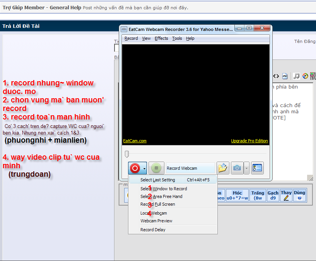Click the Thay pencil smiley button
The width and height of the screenshot is (316, 261).
286,195
